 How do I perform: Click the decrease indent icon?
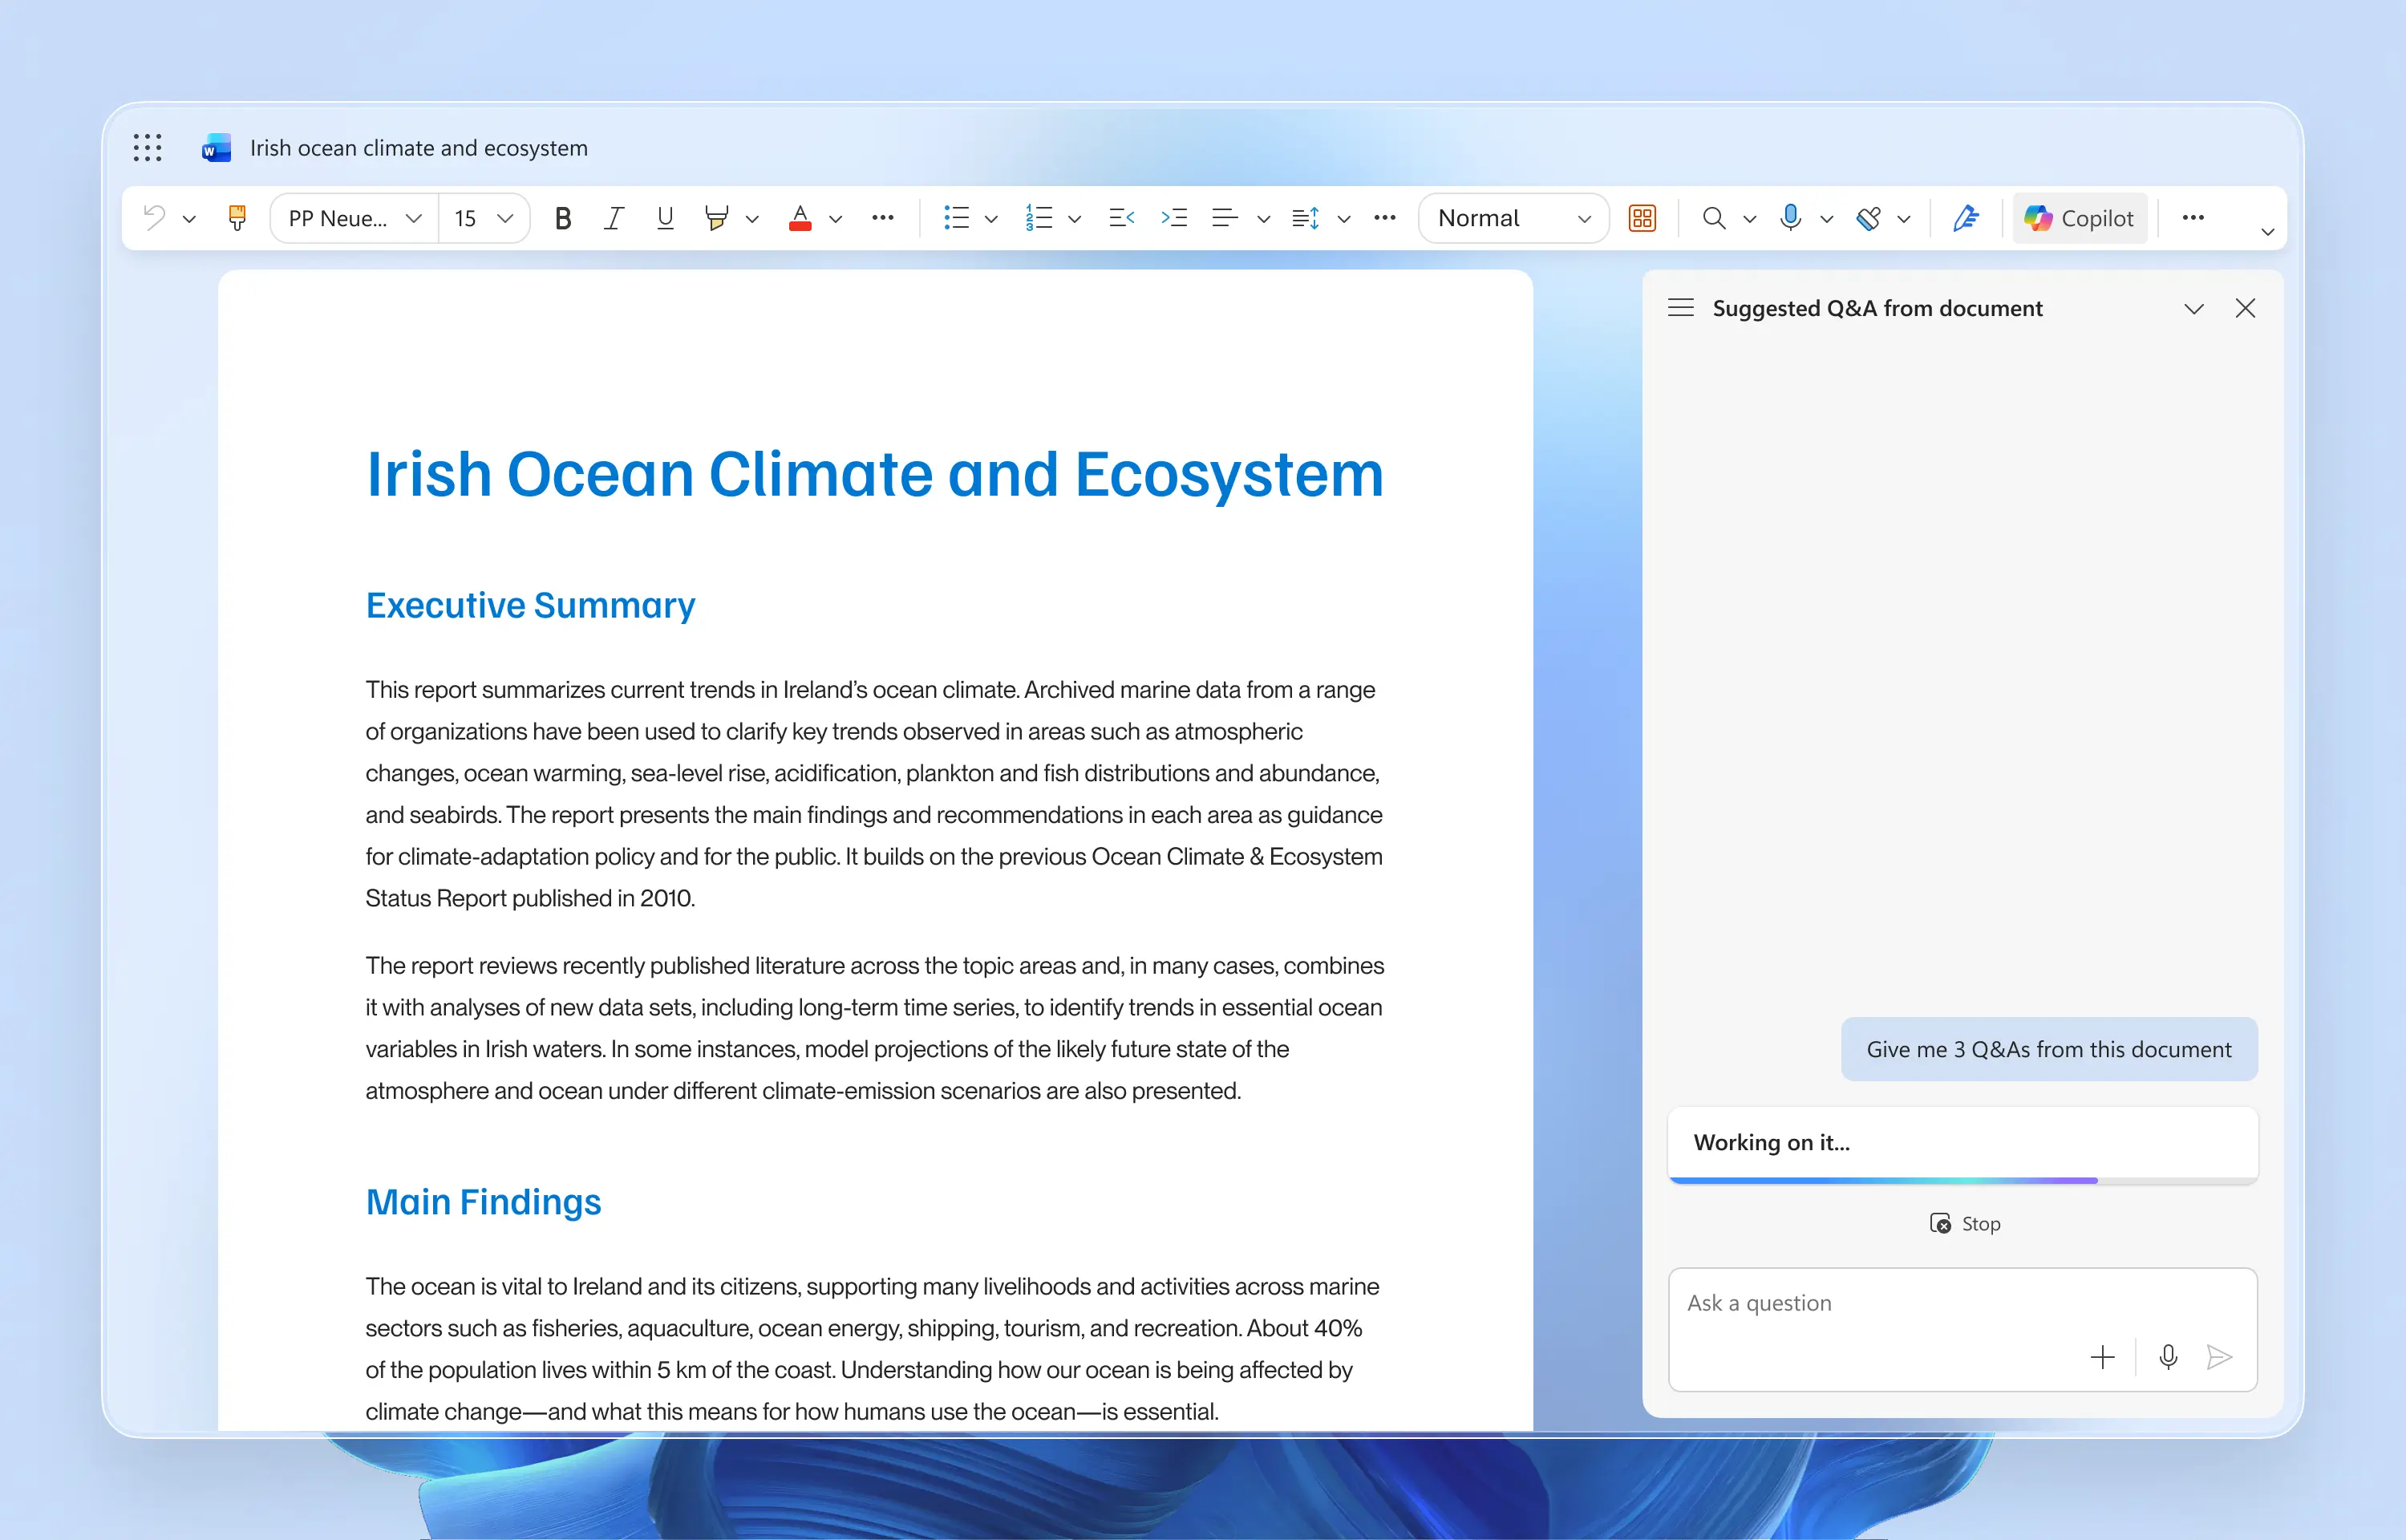[x=1121, y=218]
